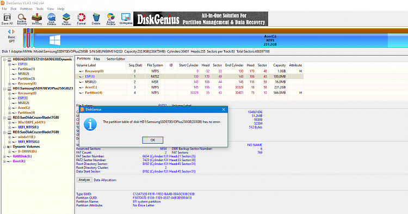Collapse the Dynamic Volumes node
408x214 pixels.
point(4,146)
